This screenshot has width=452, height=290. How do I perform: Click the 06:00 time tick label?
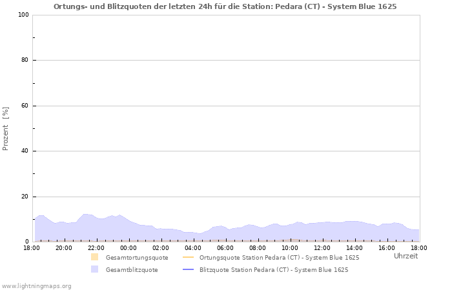click(x=225, y=247)
